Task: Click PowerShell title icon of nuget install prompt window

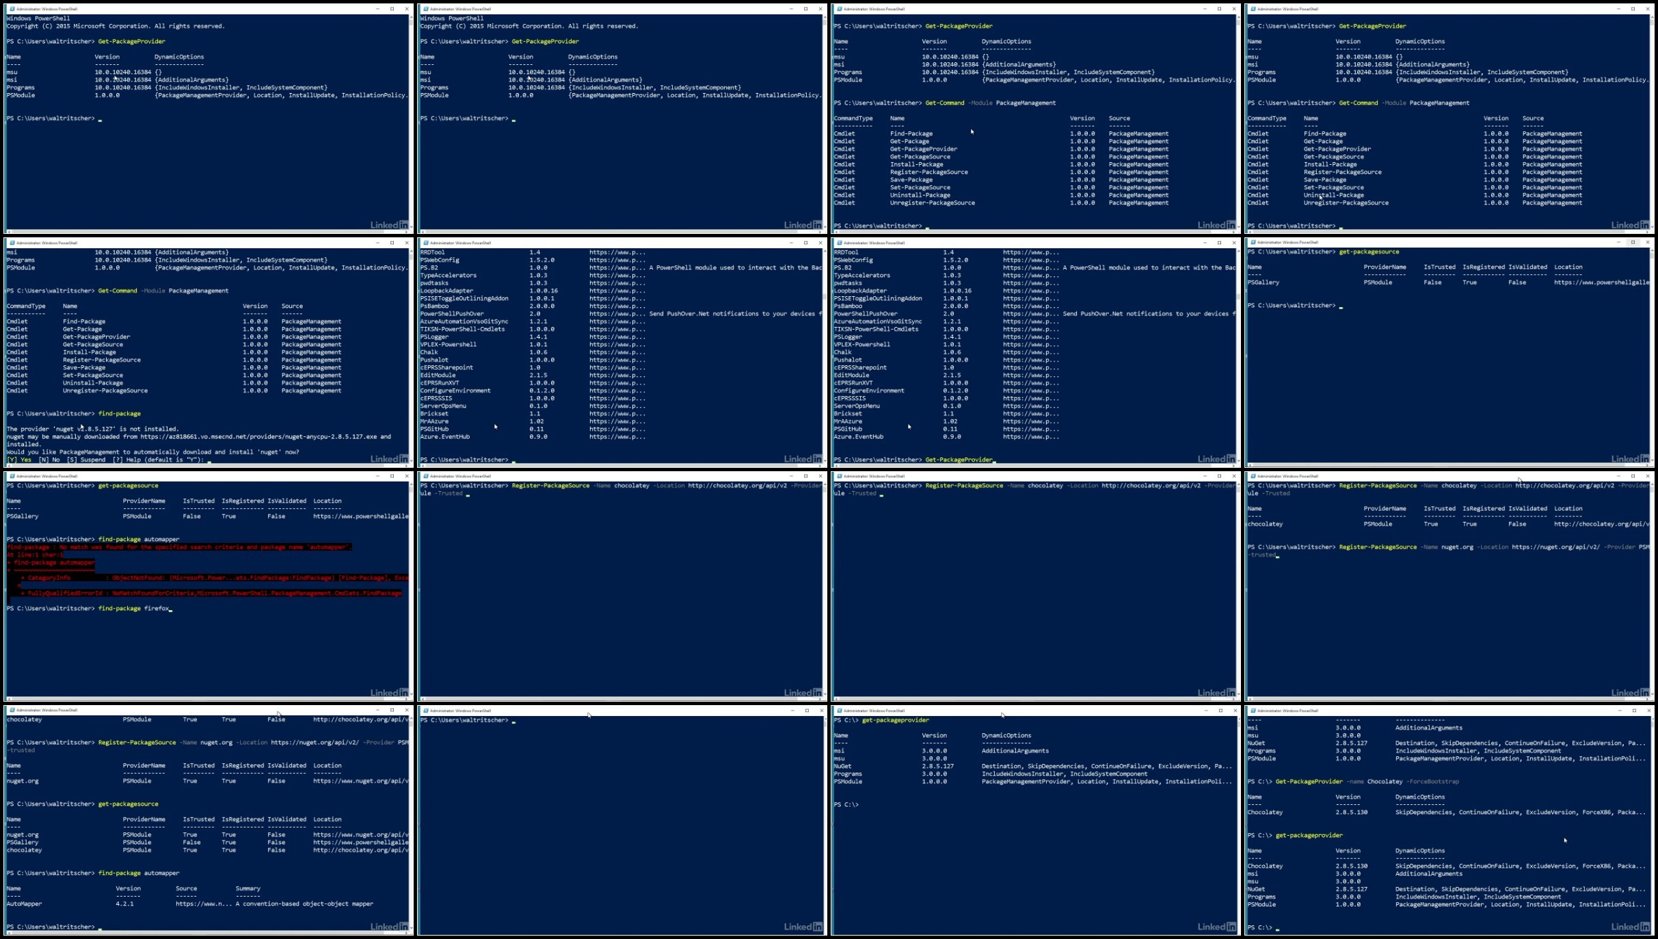Action: tap(11, 242)
